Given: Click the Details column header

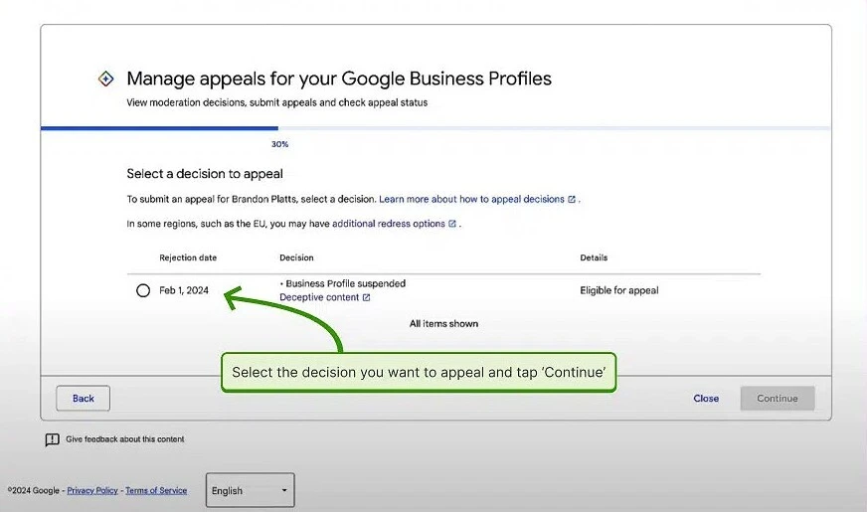Looking at the screenshot, I should tap(594, 257).
